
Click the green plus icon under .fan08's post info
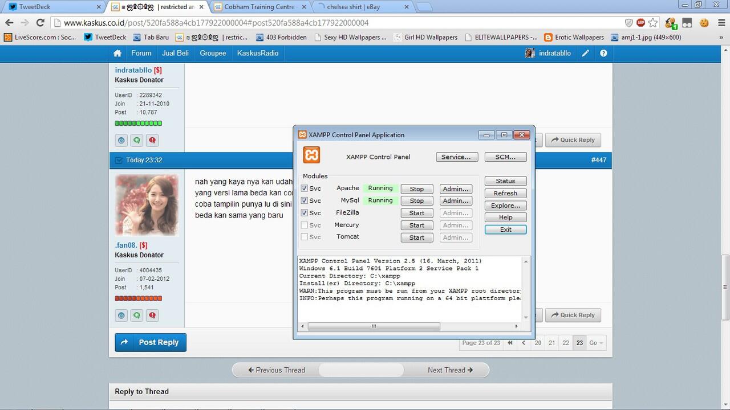pos(137,315)
